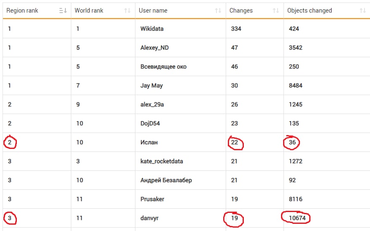Click region rank 3 in danvyr row
370x231 pixels.
tap(10, 218)
